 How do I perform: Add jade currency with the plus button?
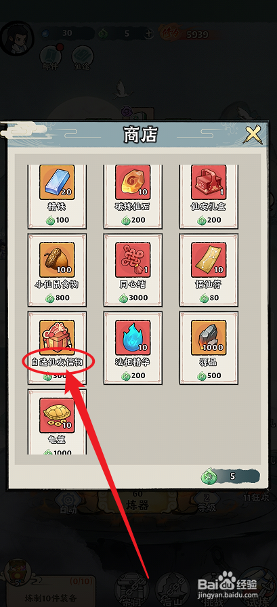(149, 34)
